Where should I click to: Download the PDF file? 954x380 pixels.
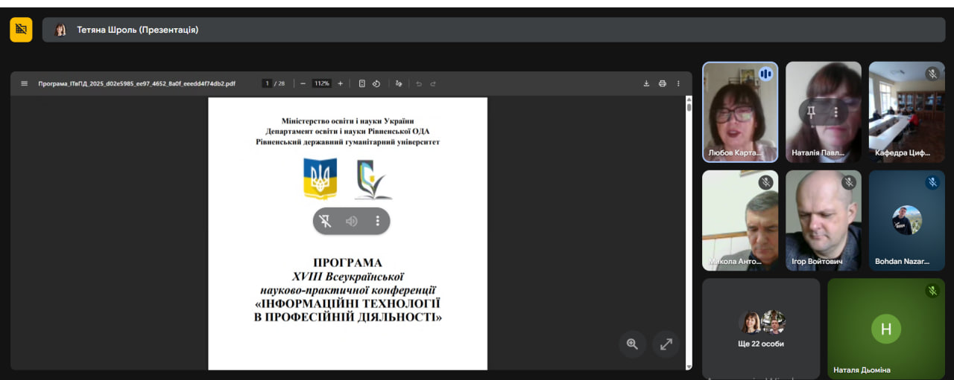[x=646, y=83]
